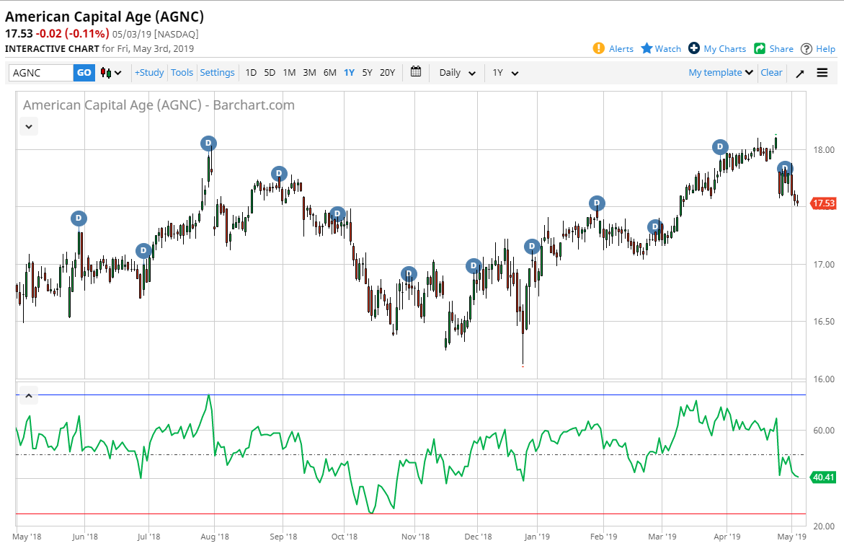Click the 17.53 current price label

(x=823, y=203)
